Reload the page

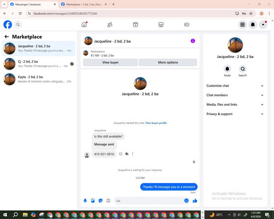pyautogui.click(x=20, y=14)
